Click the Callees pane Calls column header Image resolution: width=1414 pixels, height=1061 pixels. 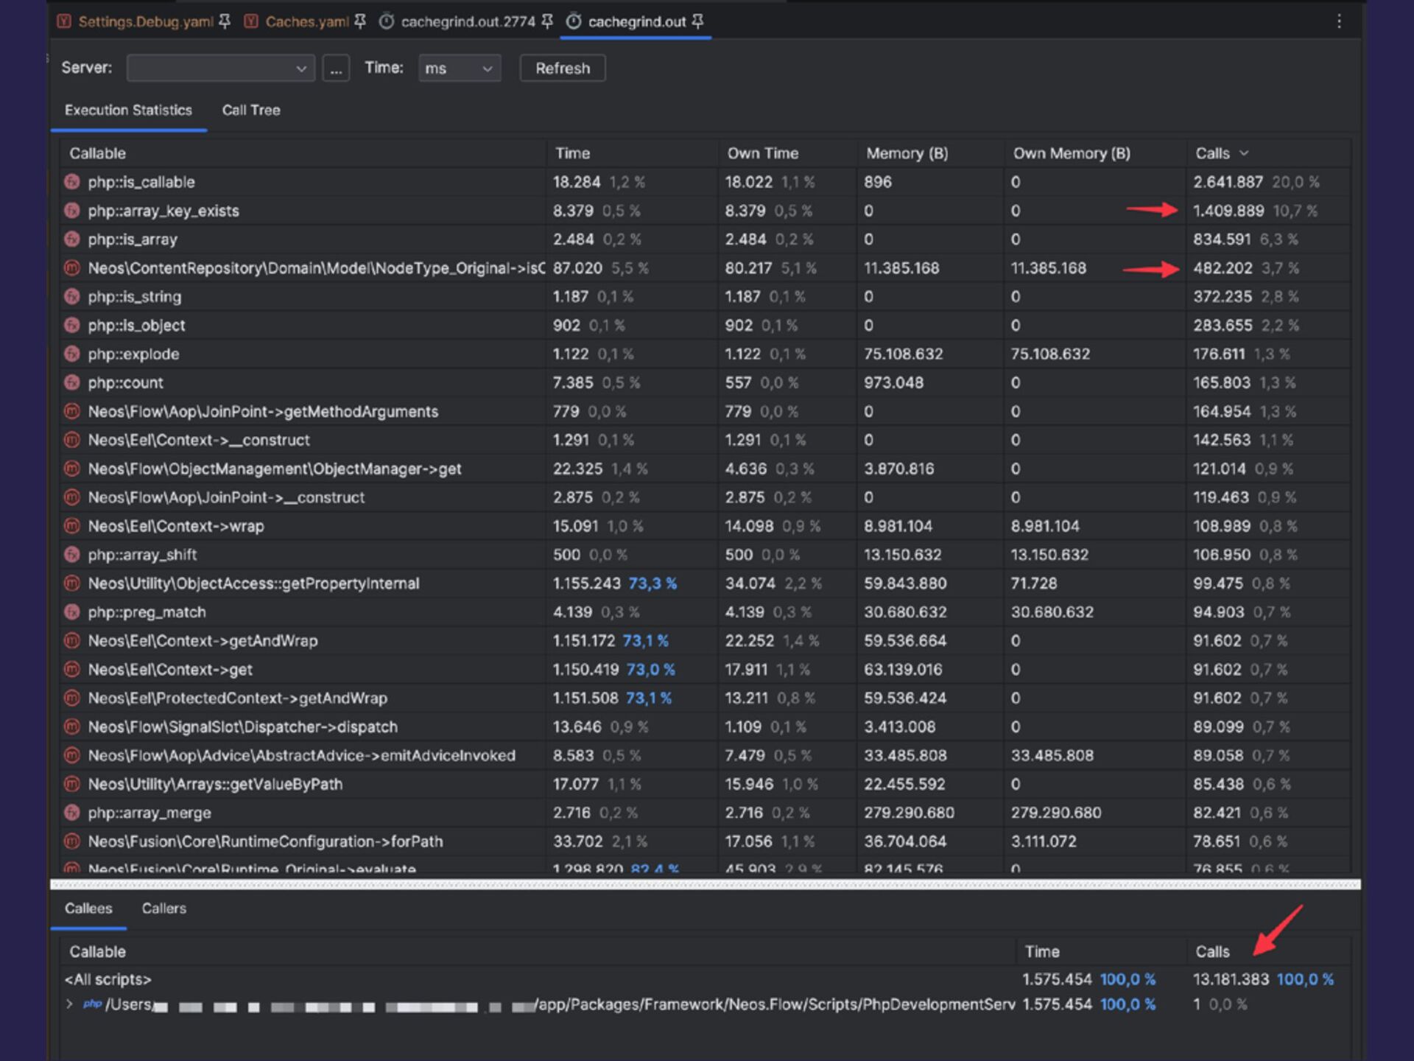(1212, 952)
